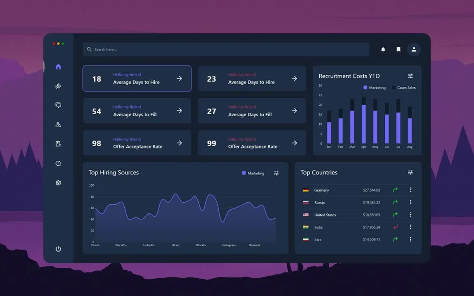Open the Home icon in sidebar
This screenshot has width=474, height=296.
pyautogui.click(x=58, y=67)
